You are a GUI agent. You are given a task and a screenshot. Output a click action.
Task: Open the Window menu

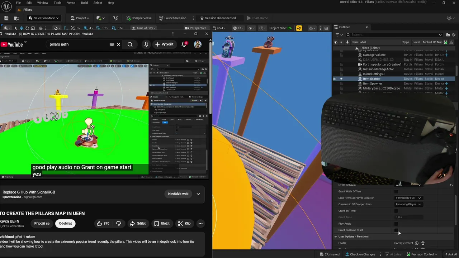[42, 3]
